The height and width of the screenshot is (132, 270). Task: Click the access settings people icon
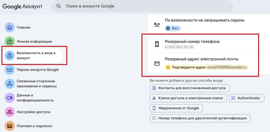click(x=10, y=112)
